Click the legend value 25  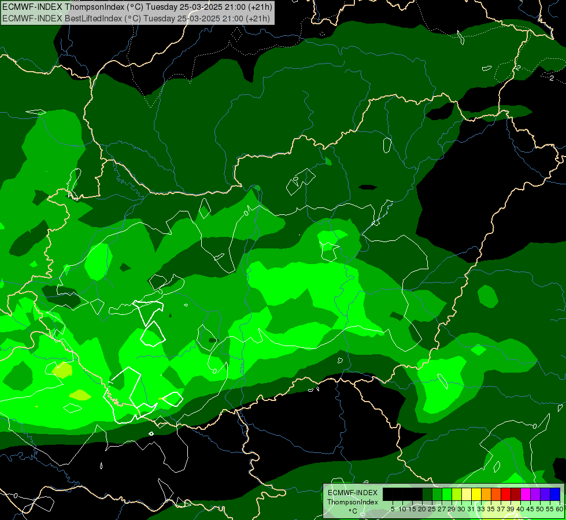pos(432,509)
